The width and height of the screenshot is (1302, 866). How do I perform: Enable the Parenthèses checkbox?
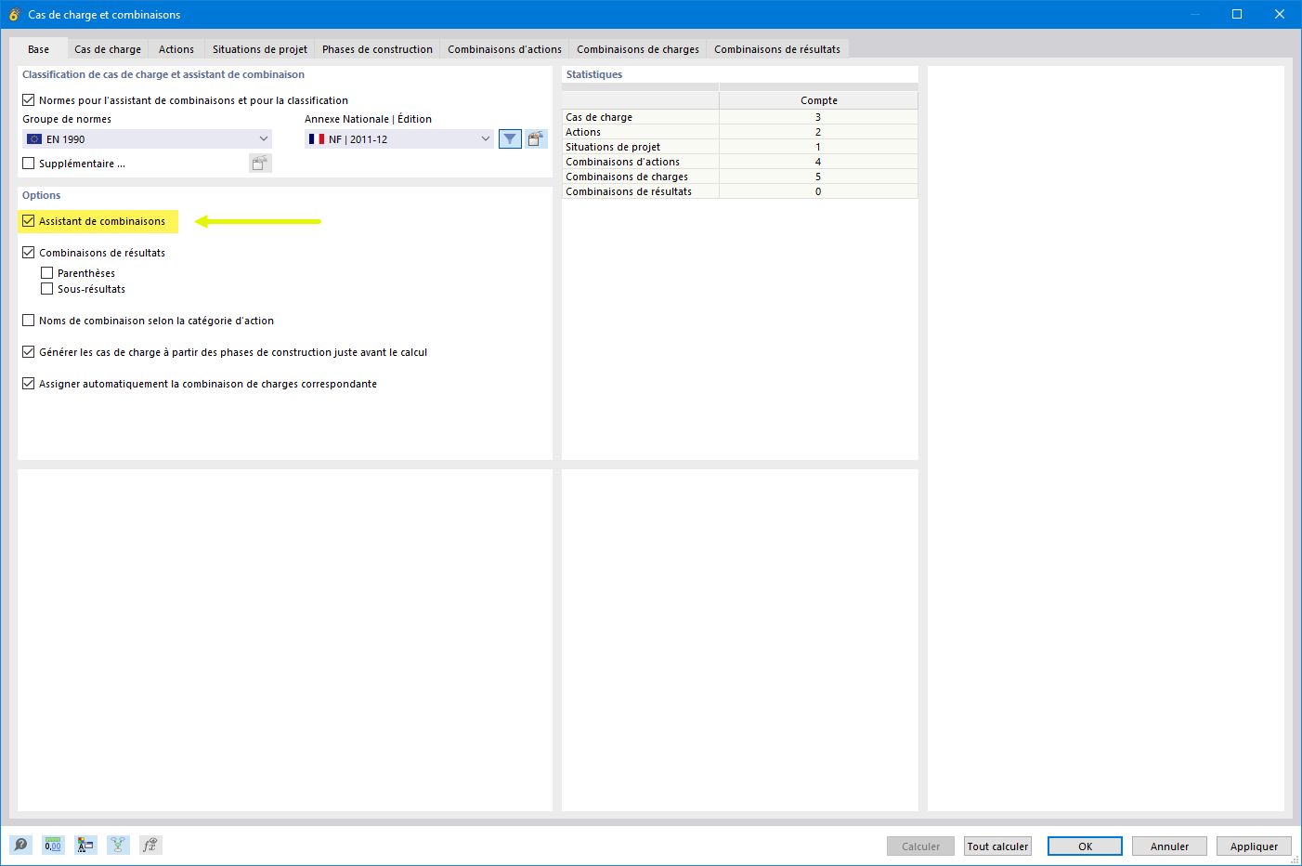(47, 273)
